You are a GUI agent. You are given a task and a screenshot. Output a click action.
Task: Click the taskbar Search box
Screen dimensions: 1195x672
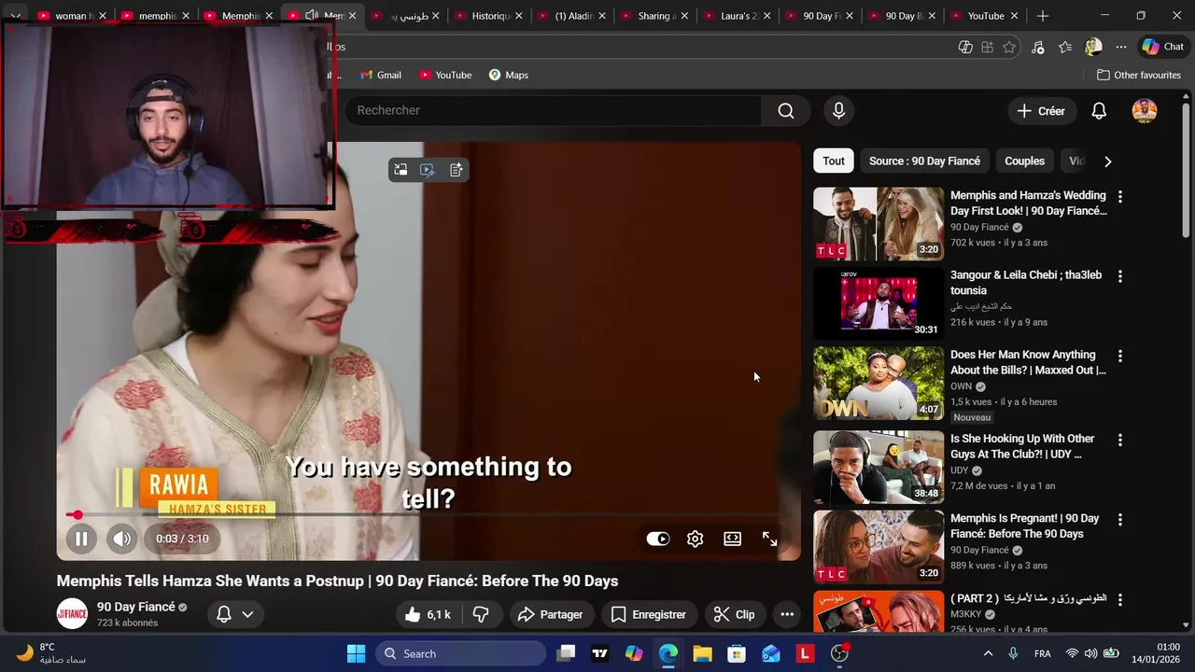click(461, 653)
